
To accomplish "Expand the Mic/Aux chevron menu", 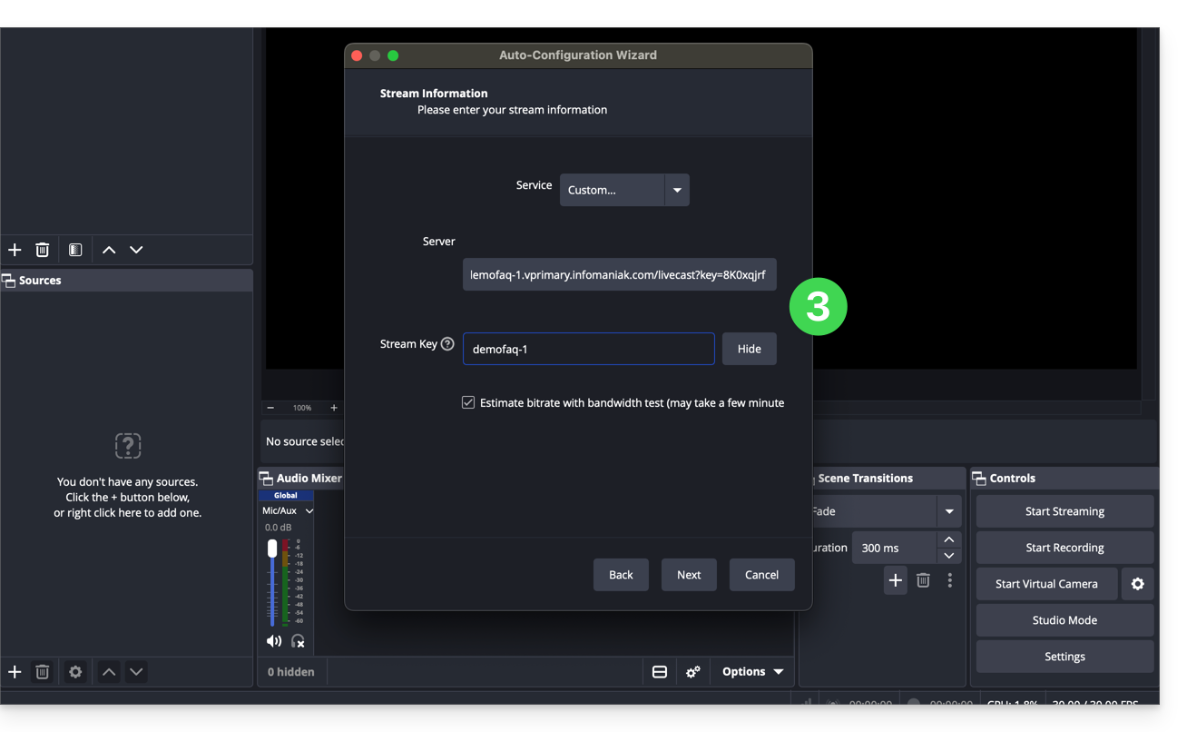I will [x=309, y=511].
